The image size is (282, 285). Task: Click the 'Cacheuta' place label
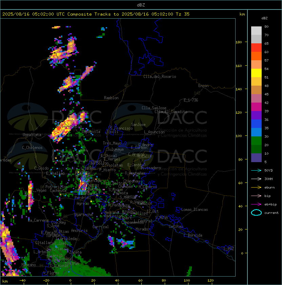tap(58, 191)
